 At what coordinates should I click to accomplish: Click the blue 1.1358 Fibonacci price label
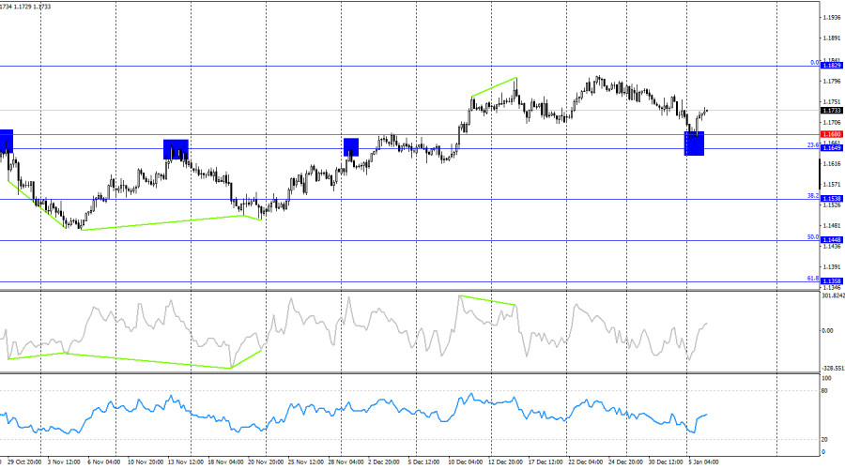pos(831,281)
